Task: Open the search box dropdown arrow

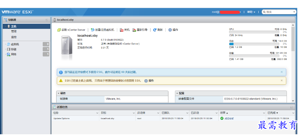Action: (x=294, y=12)
